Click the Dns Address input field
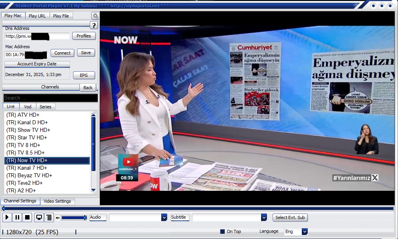The height and width of the screenshot is (239, 398). [x=37, y=36]
